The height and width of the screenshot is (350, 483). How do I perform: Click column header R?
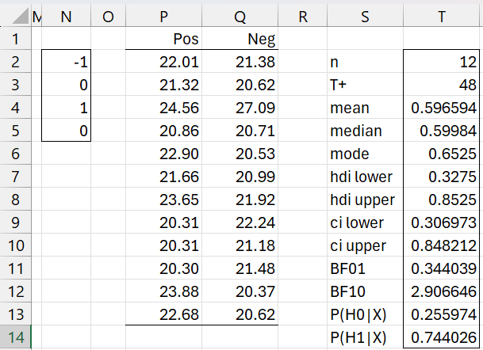(x=301, y=15)
